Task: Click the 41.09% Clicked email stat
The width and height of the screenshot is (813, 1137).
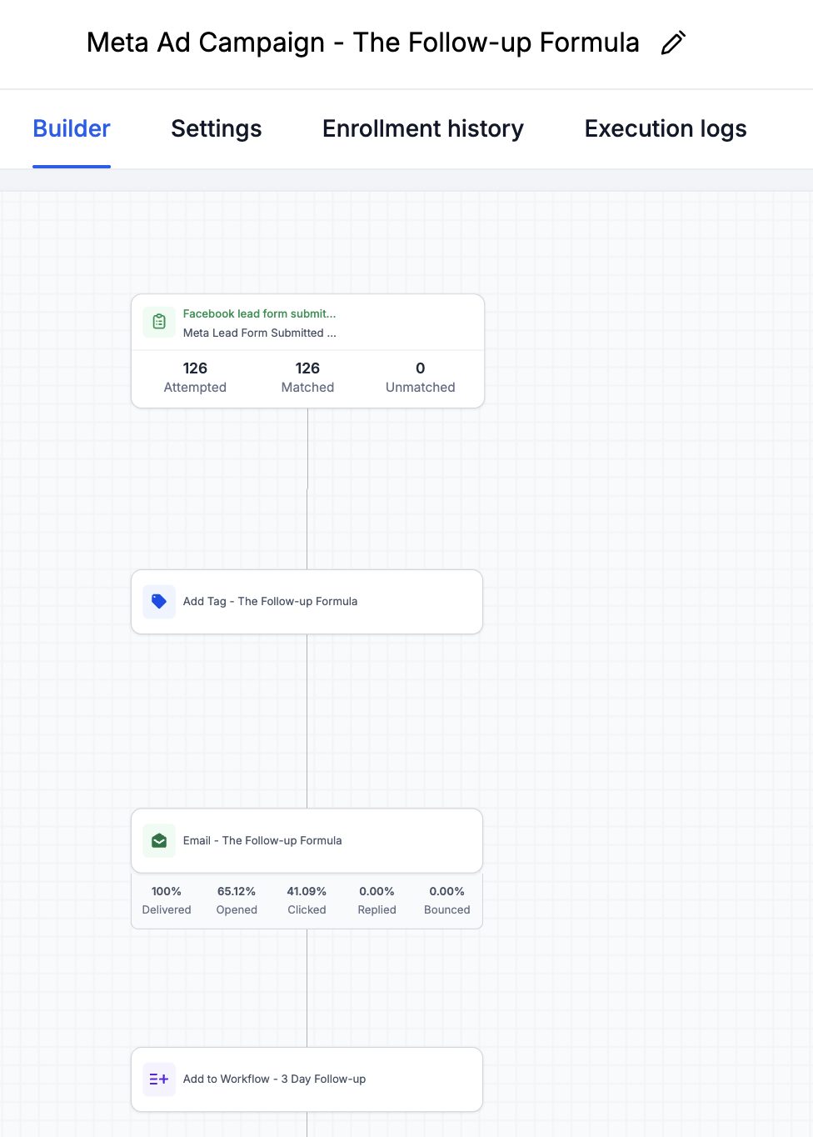Action: click(307, 900)
